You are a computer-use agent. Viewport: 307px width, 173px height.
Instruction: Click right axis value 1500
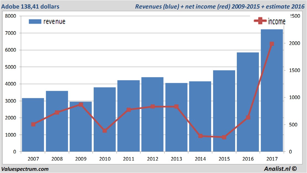[295, 70]
